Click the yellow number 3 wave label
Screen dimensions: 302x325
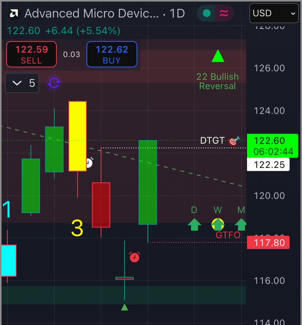(77, 228)
